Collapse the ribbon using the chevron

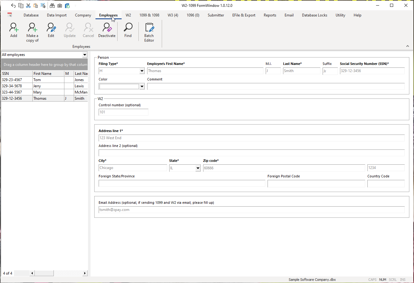coord(407,46)
